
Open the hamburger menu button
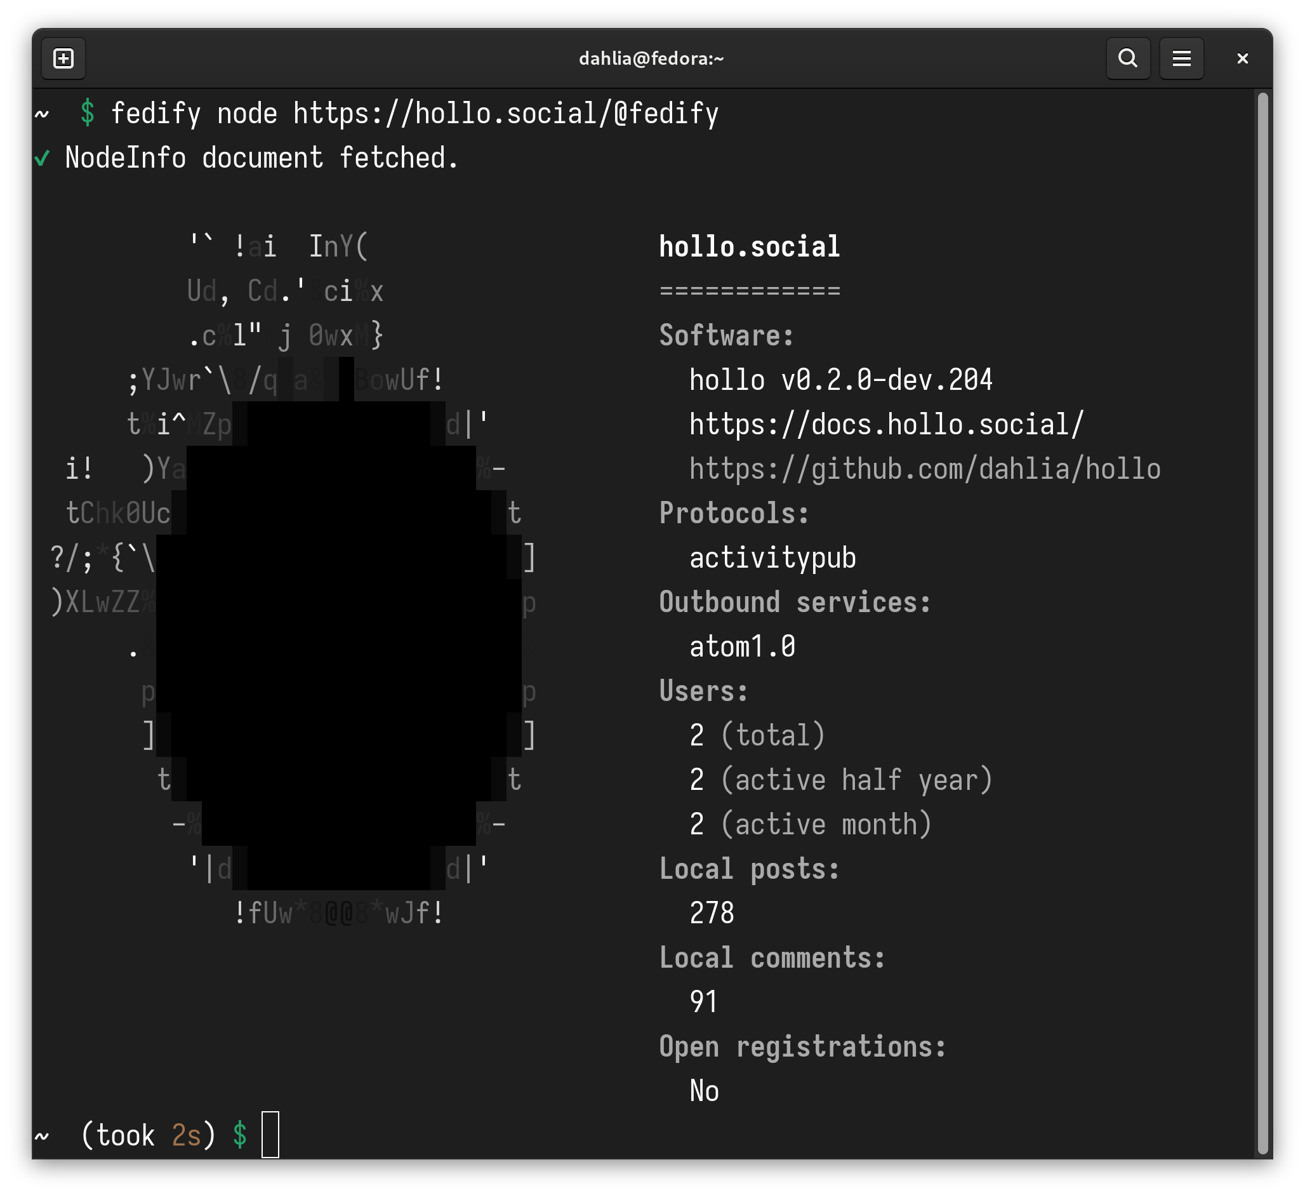click(x=1181, y=59)
